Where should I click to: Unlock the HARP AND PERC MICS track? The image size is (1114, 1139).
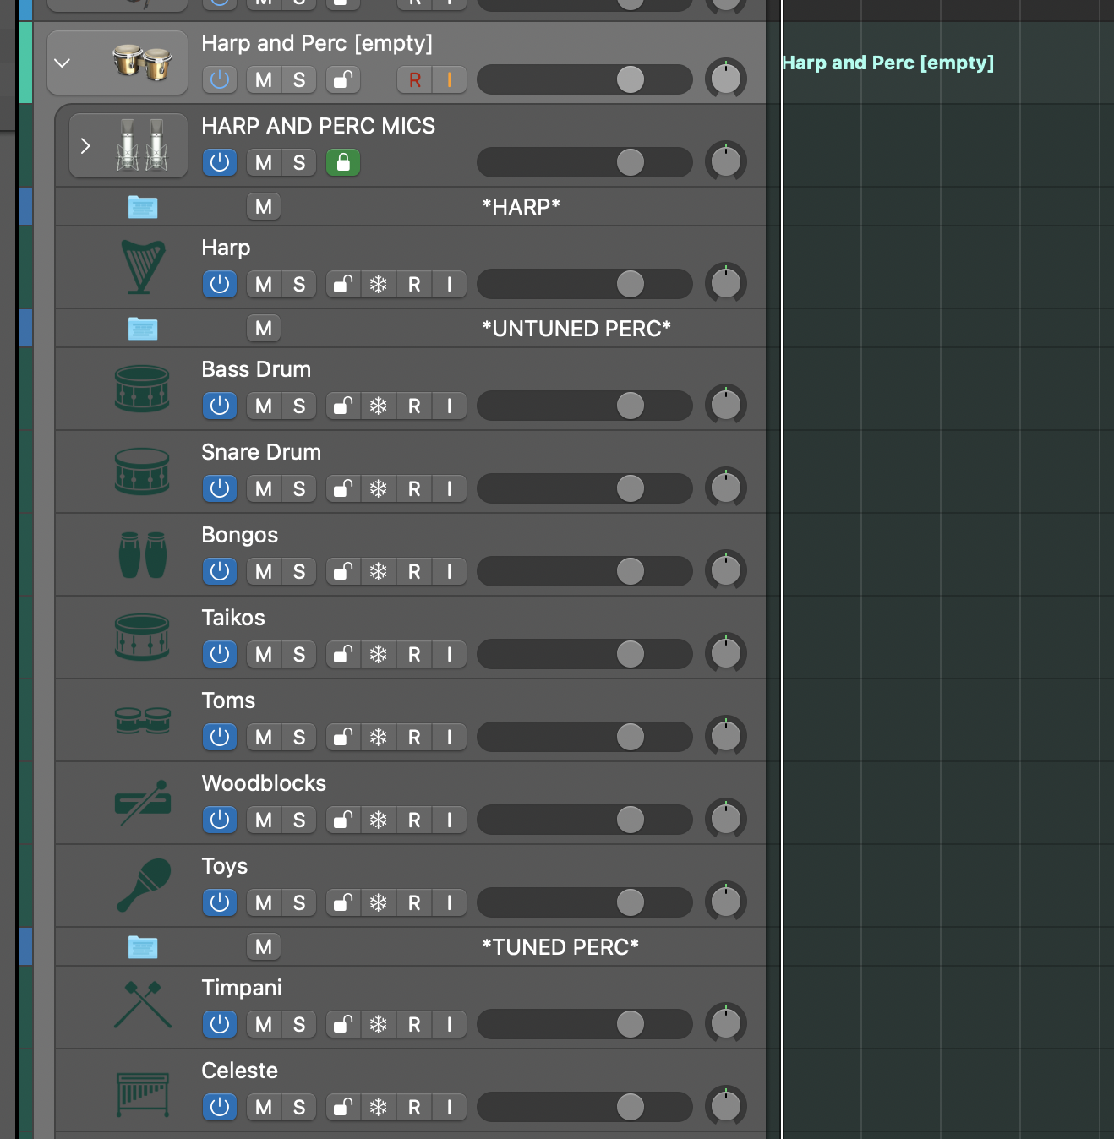(343, 163)
